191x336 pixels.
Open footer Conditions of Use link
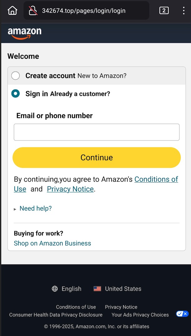click(76, 307)
